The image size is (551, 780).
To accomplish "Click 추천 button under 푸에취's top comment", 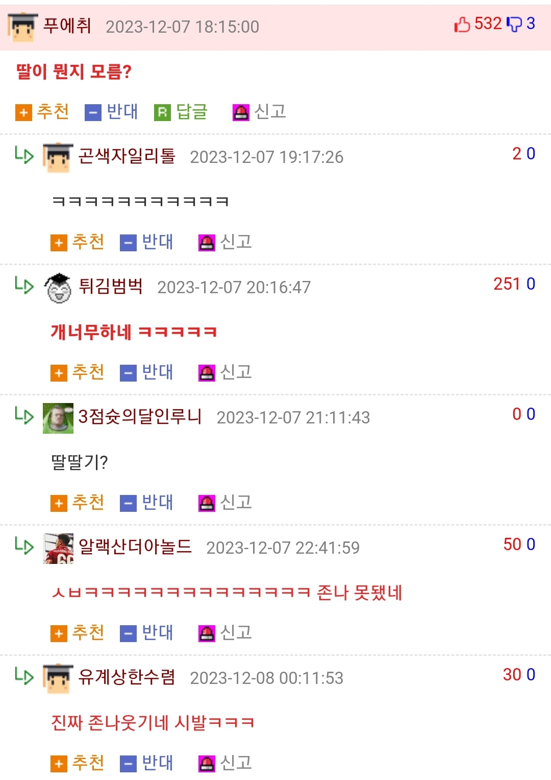I will pos(42,111).
